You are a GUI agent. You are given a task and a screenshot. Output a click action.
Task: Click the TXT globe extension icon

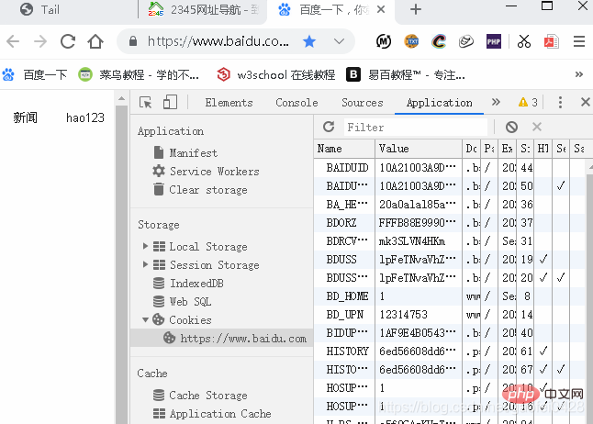(x=411, y=41)
